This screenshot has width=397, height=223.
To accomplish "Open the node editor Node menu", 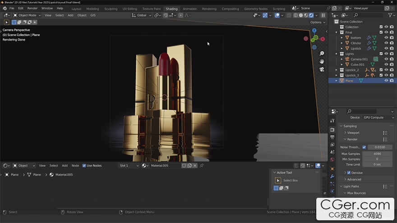I will (x=75, y=166).
